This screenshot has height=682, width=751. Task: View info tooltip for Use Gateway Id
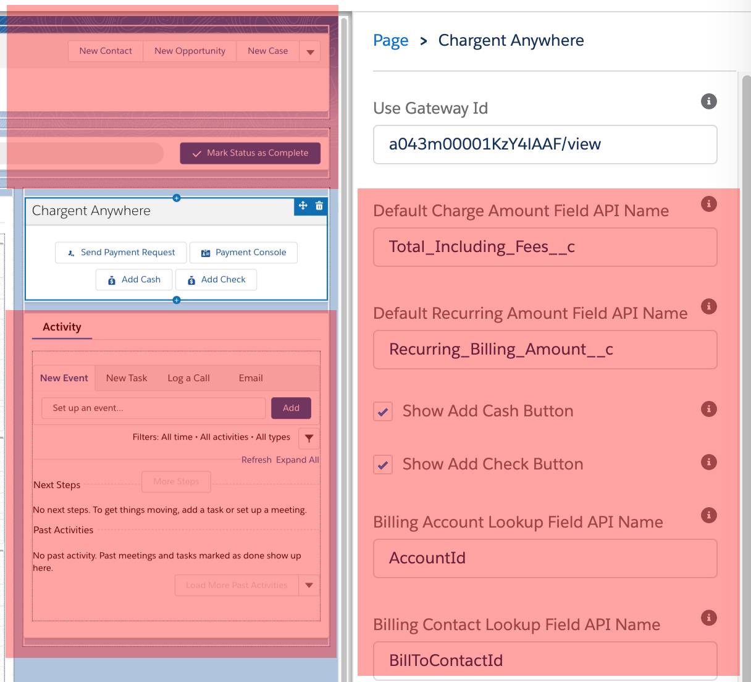(709, 101)
